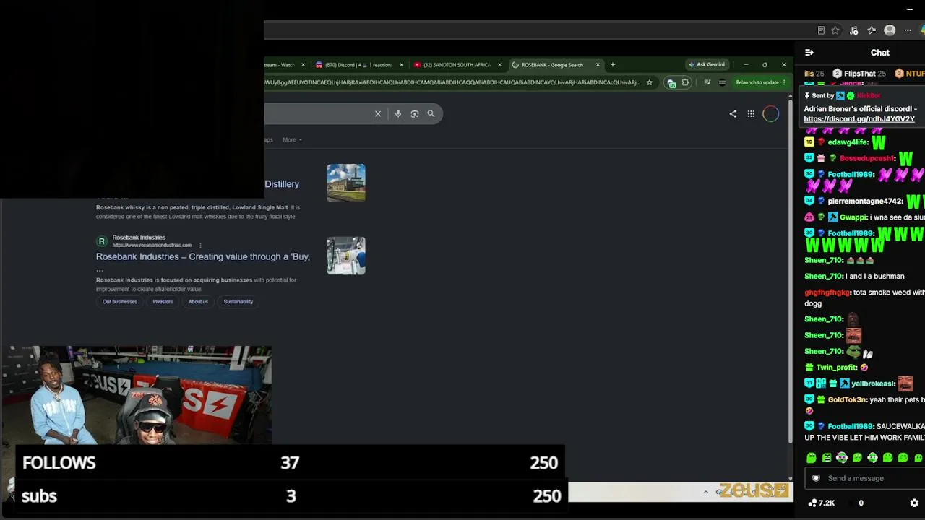Open the Google apps grid
The image size is (925, 520).
pyautogui.click(x=751, y=113)
